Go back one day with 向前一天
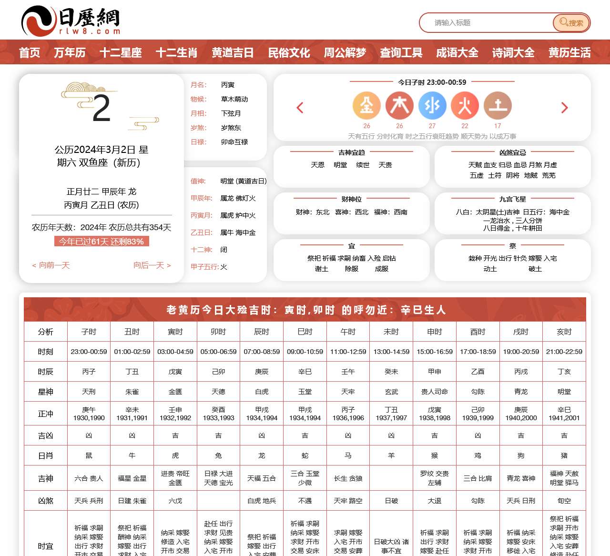610x556 pixels. click(x=51, y=265)
